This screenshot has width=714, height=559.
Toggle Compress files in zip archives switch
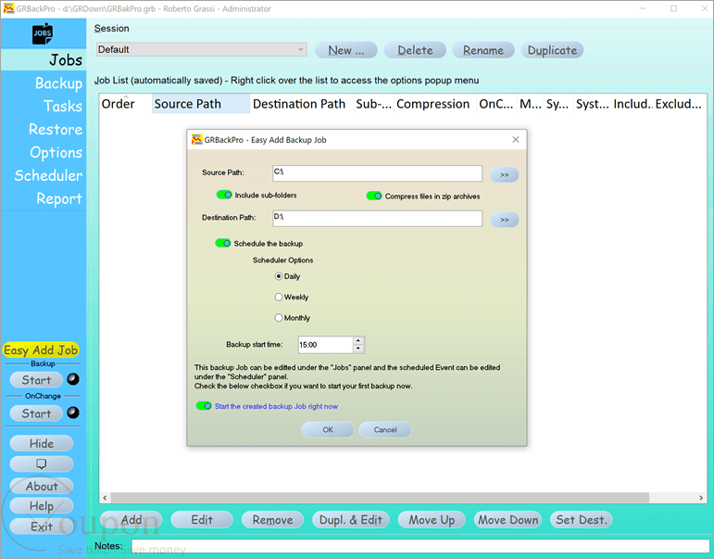click(374, 196)
